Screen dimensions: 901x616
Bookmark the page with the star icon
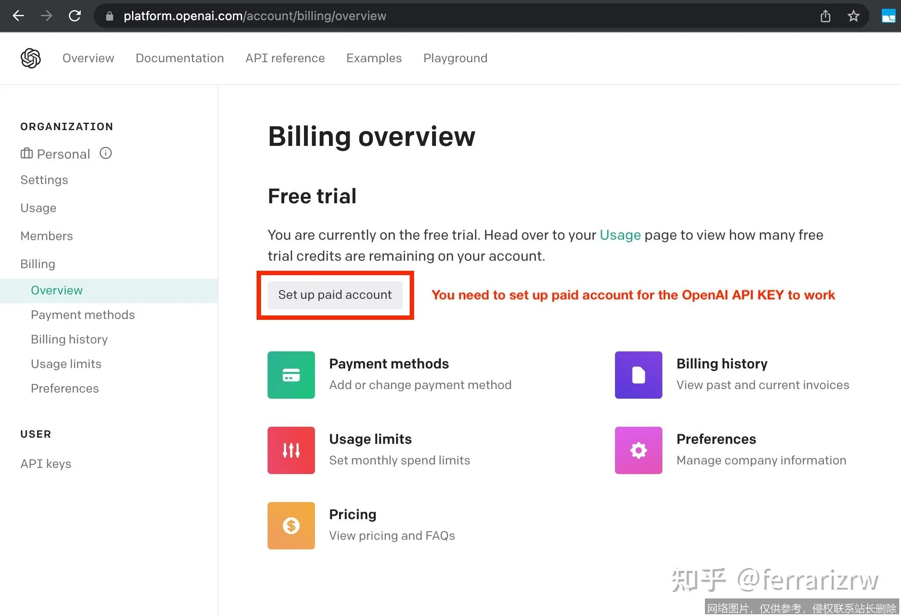[853, 16]
